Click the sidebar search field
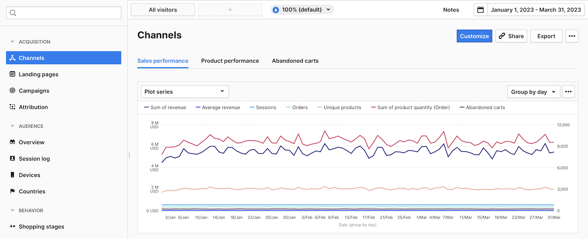Screen dimensions: 588x239 pos(64,13)
